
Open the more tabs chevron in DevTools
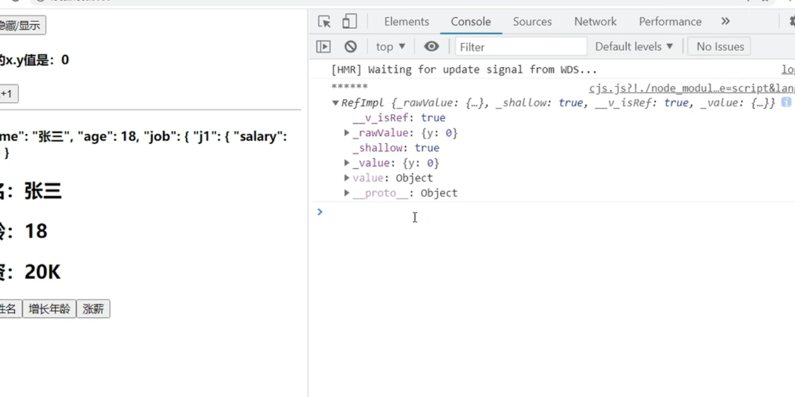pos(725,22)
